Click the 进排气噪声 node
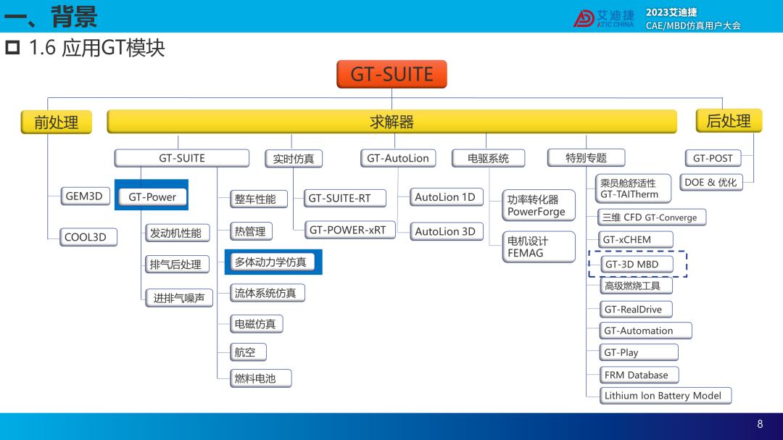Screen dimensions: 783x440 pyautogui.click(x=179, y=298)
